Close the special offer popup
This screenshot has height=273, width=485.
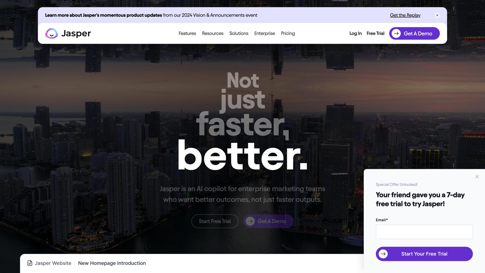point(477,177)
